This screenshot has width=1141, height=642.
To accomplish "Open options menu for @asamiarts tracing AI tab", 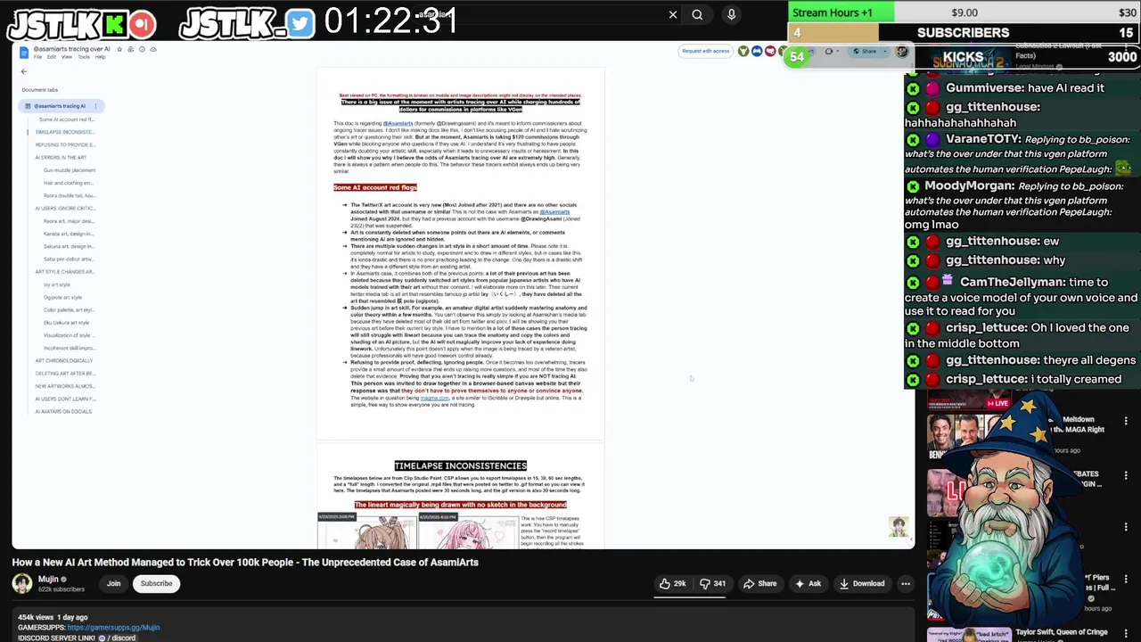I will click(95, 106).
